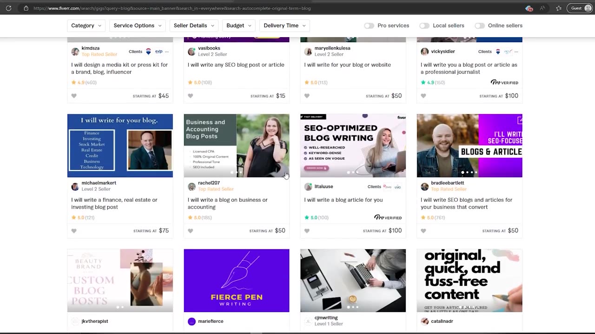This screenshot has width=595, height=334.
Task: Click the 5.0 (761) rating on bradleebartlett gig
Action: [x=433, y=218]
